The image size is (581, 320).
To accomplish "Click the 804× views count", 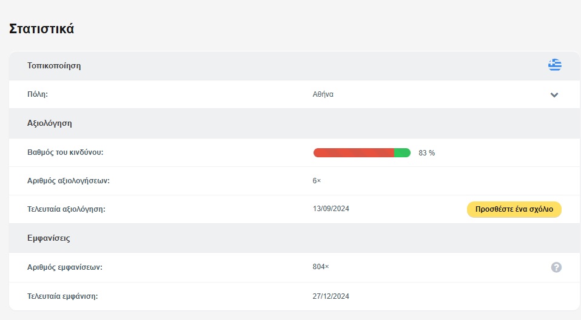I will pos(321,267).
